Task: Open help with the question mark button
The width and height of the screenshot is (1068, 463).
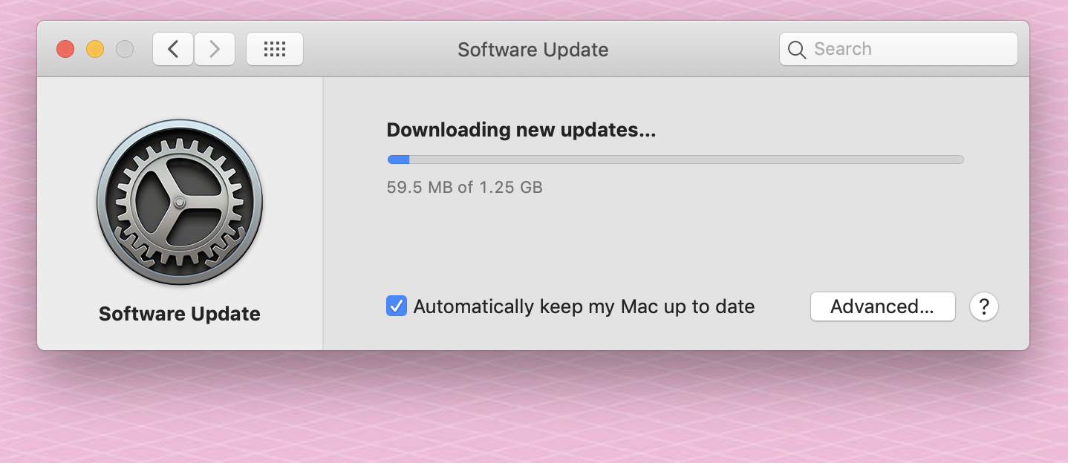Action: click(984, 306)
